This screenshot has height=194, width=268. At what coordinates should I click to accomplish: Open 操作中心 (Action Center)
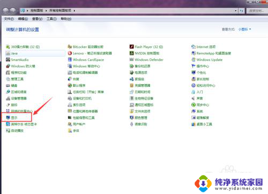click(200, 66)
